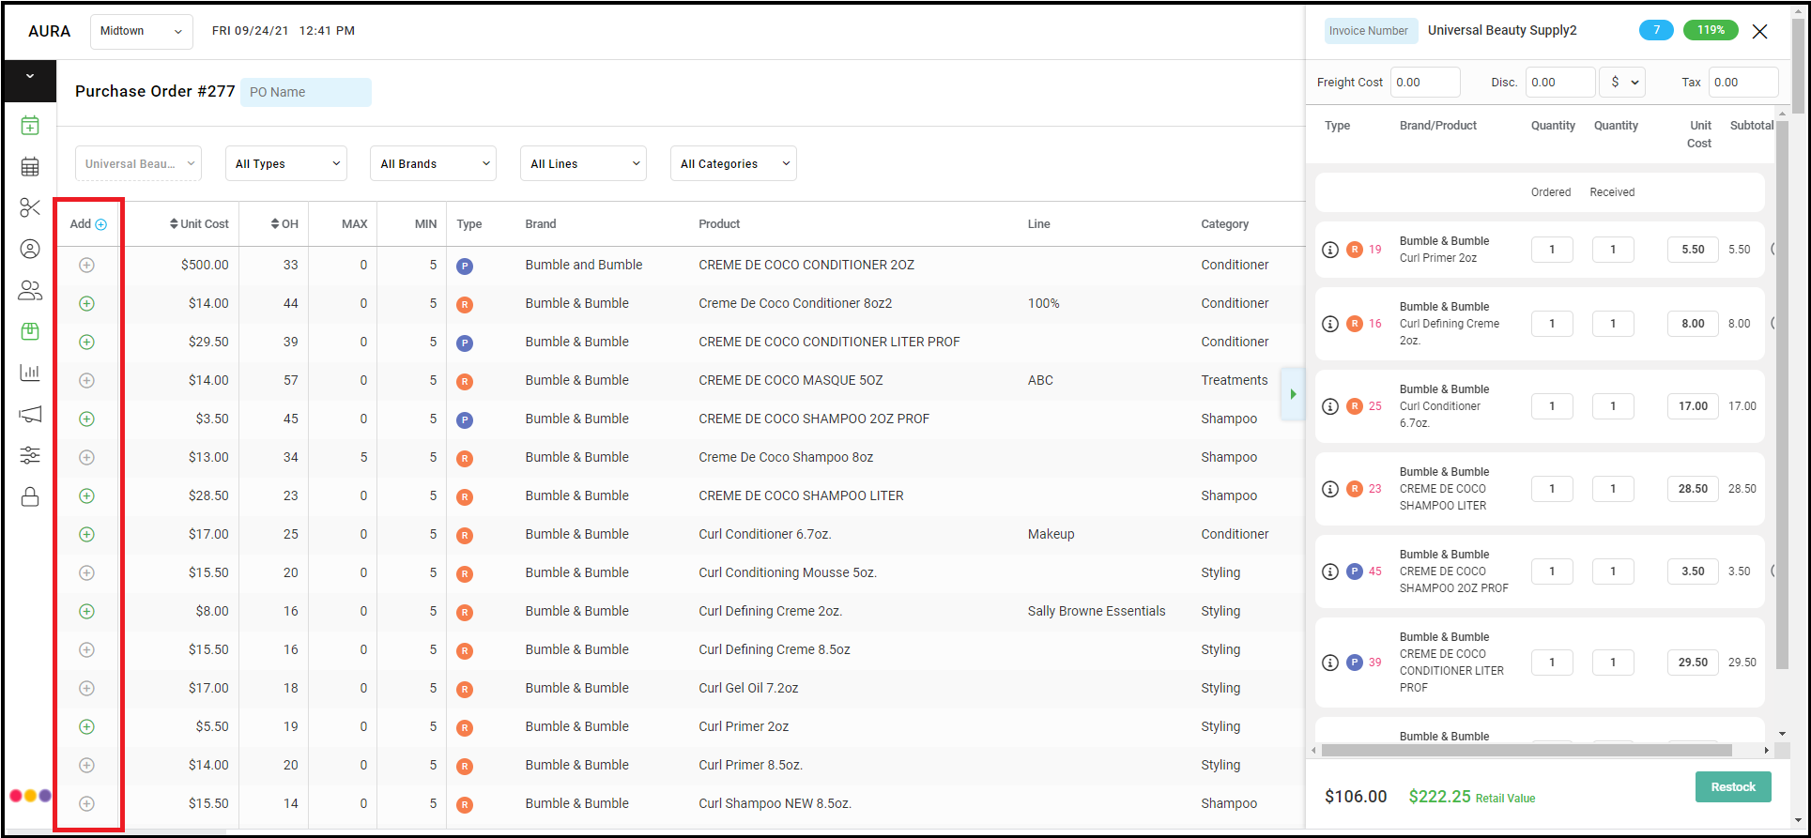Sort table by OH column
Image resolution: width=1811 pixels, height=838 pixels.
284,224
